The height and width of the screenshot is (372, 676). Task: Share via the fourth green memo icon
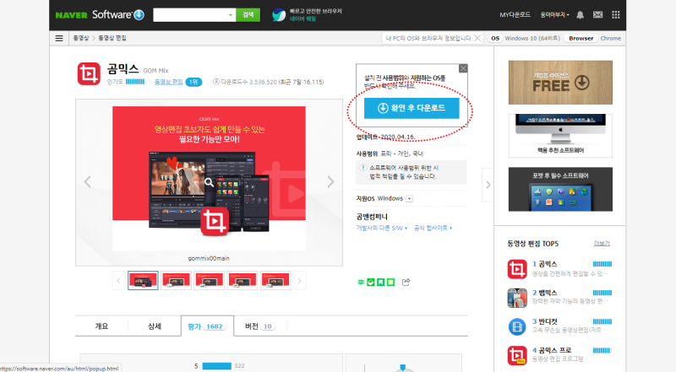tap(390, 282)
